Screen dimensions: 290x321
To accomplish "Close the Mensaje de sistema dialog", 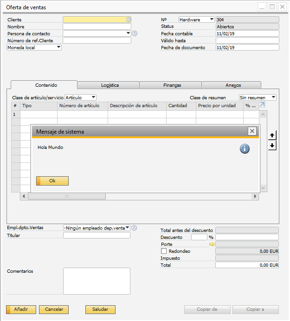I will [252, 131].
